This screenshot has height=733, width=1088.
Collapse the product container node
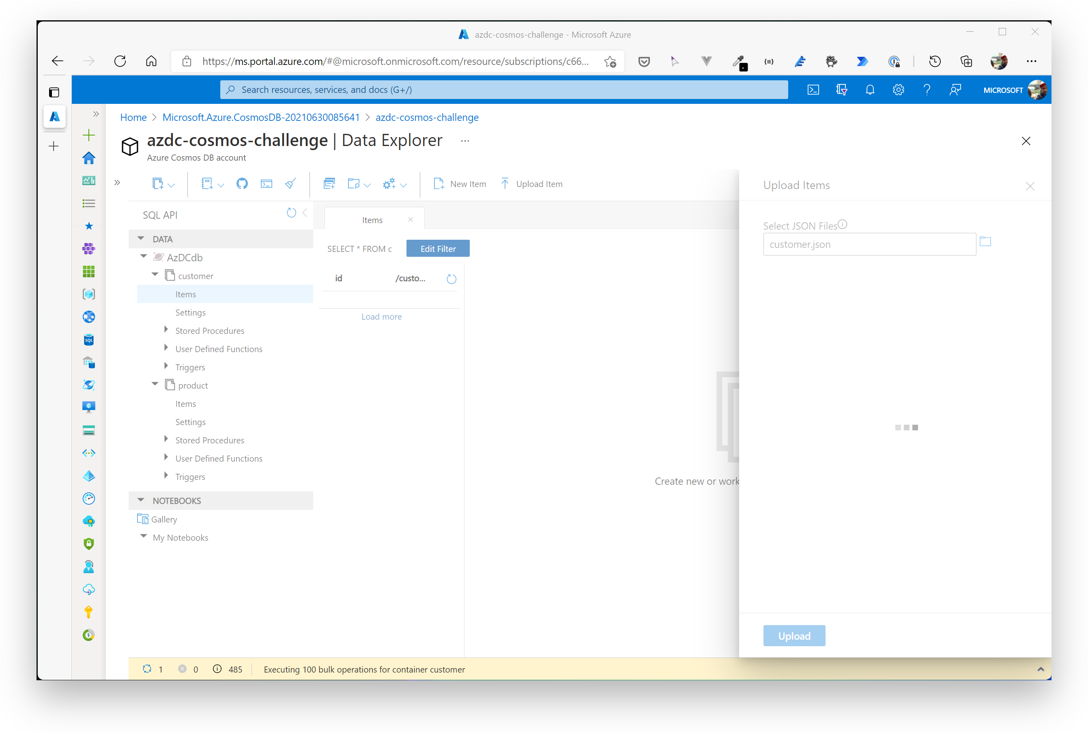(x=155, y=384)
